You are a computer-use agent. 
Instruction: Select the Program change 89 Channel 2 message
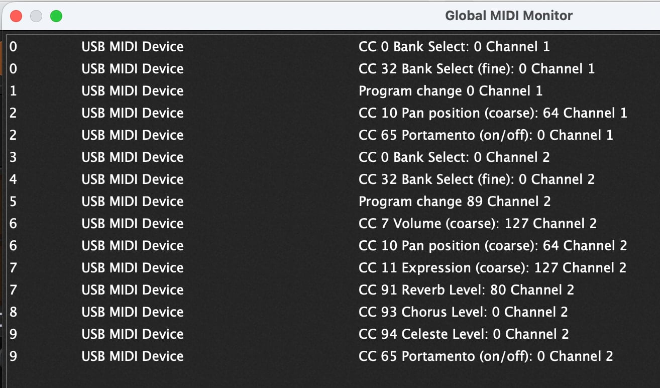coord(454,202)
